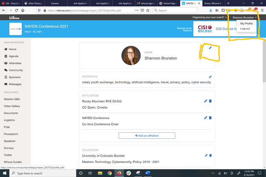Screen dimensions: 266x177
Task: Edit the University of Colorado Boulder education
Action: [206, 155]
